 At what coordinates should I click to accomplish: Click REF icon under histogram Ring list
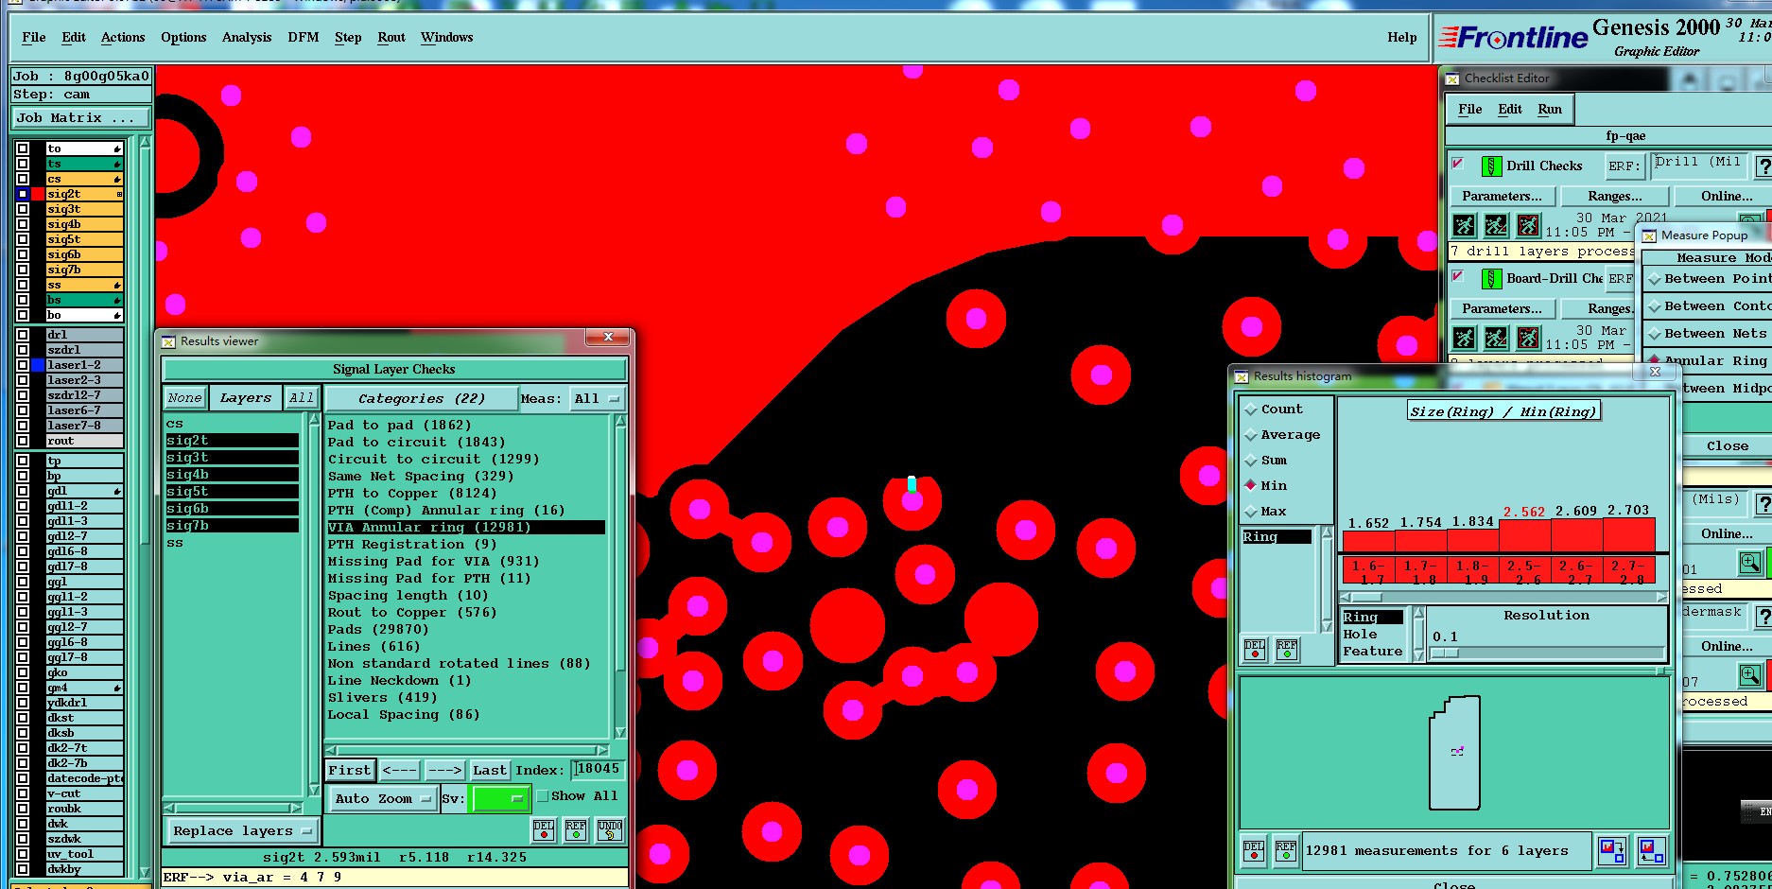(x=1287, y=650)
